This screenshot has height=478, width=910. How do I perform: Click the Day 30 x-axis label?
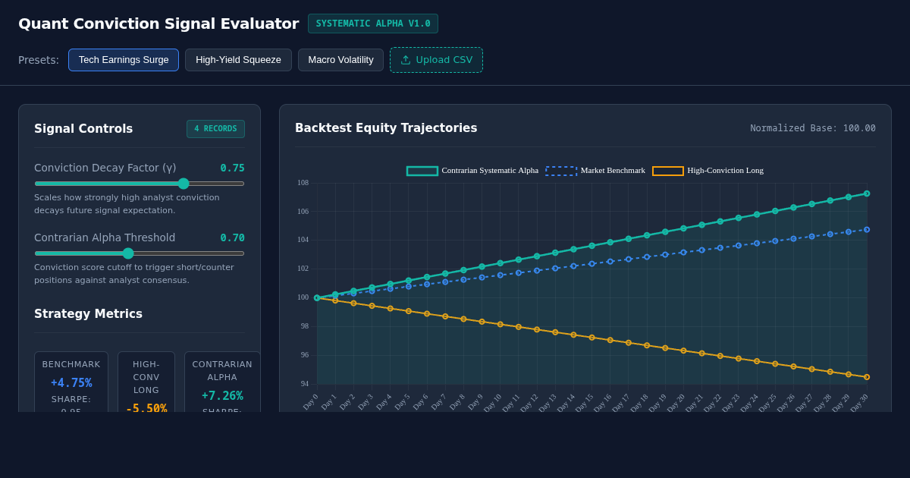[859, 402]
